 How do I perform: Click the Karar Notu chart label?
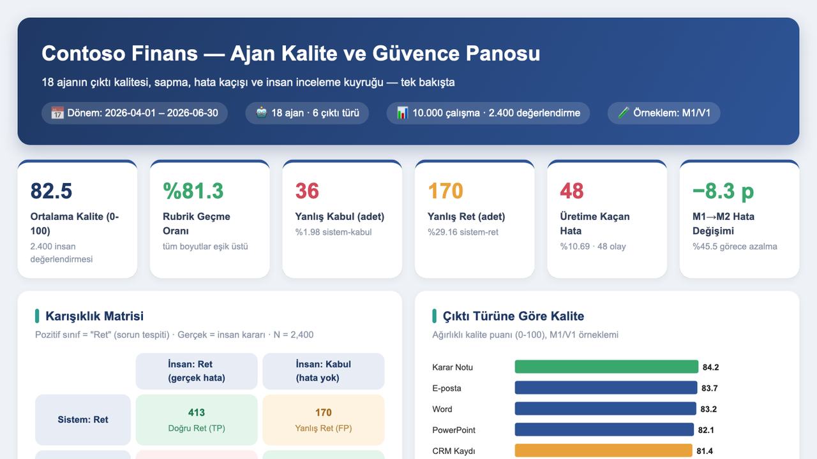pyautogui.click(x=453, y=367)
